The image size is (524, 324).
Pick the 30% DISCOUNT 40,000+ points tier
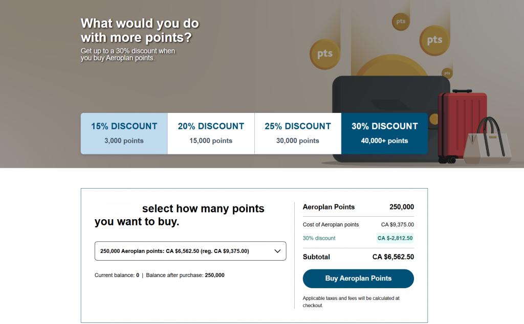point(384,133)
